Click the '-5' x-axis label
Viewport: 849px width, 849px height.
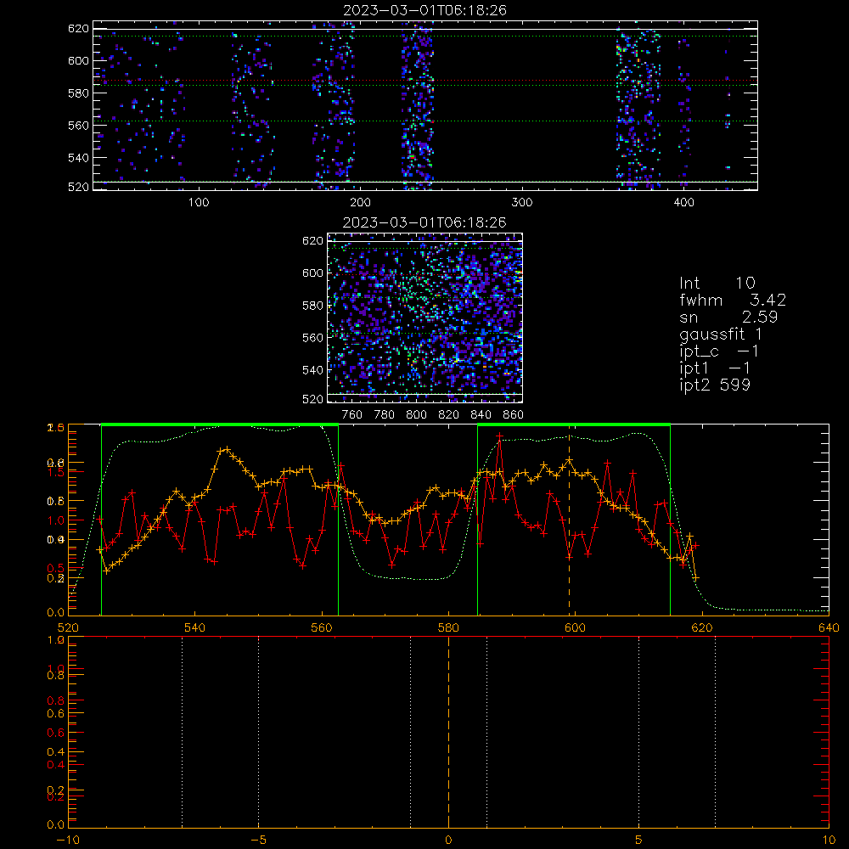[259, 841]
